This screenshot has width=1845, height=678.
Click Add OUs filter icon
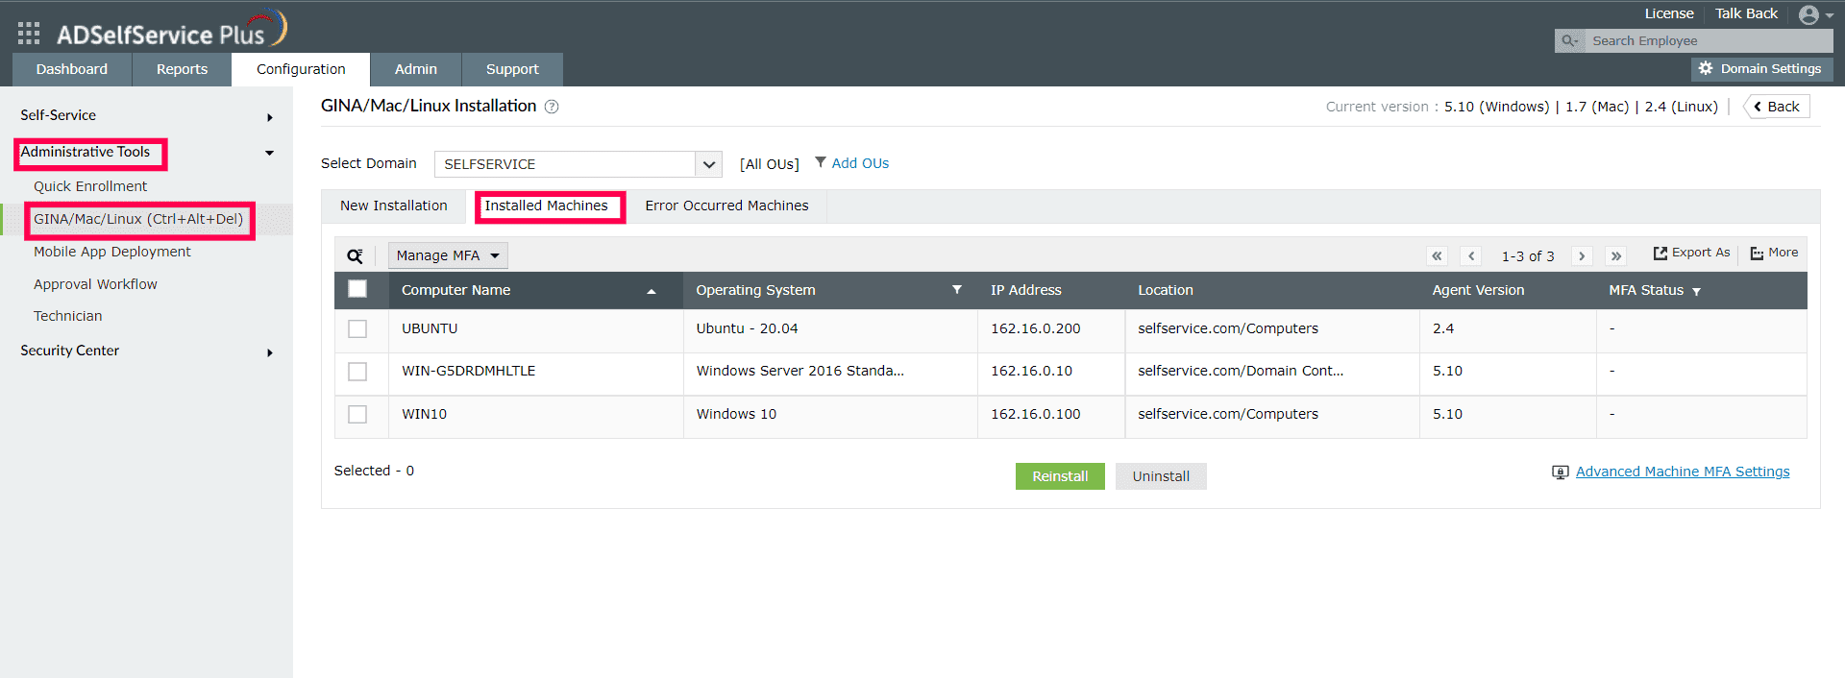point(821,162)
